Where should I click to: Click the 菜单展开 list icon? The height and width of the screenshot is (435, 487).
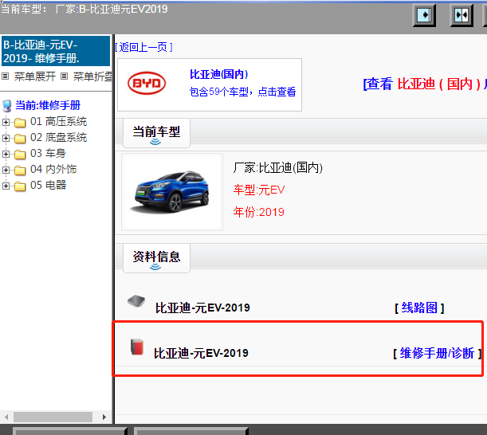(6, 76)
